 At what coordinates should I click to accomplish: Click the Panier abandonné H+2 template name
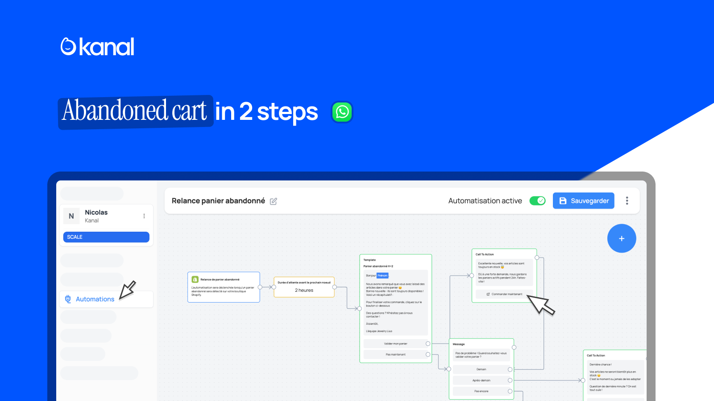[x=378, y=266]
